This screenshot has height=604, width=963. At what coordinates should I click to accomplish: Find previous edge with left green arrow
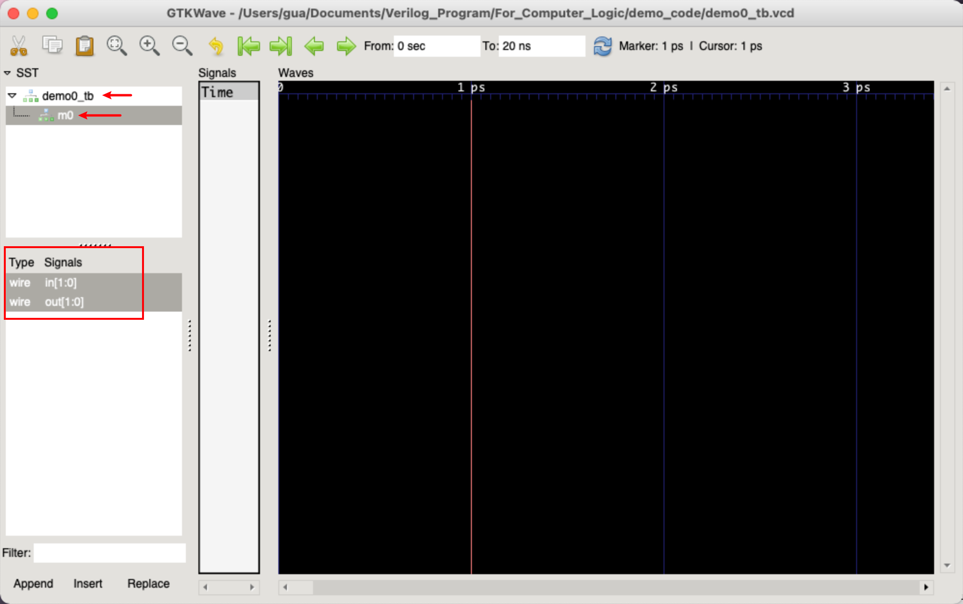pos(314,46)
